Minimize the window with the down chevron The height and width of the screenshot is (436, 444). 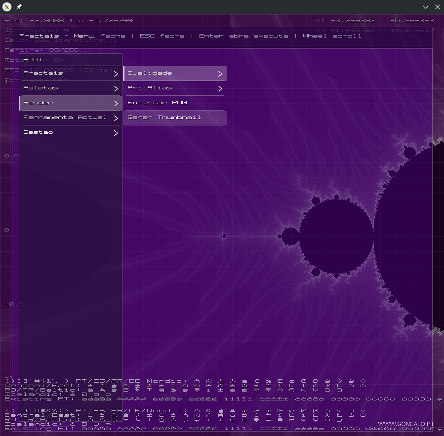coord(426,7)
